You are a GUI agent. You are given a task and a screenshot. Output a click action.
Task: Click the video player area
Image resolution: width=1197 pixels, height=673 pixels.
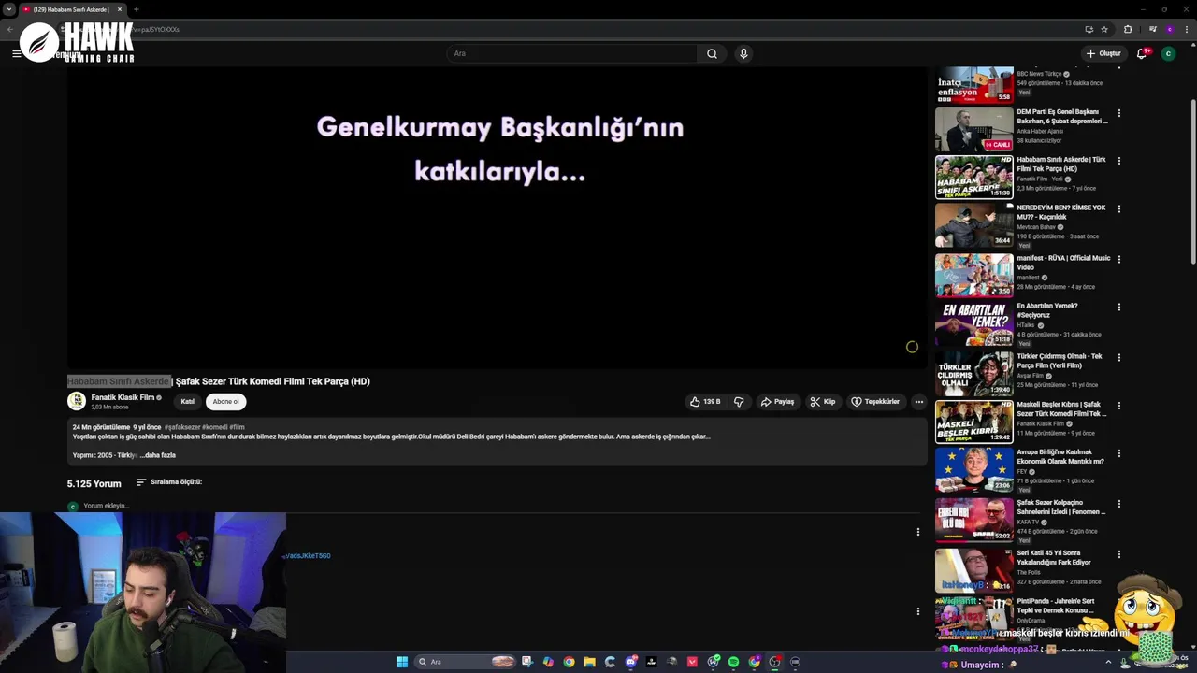497,217
